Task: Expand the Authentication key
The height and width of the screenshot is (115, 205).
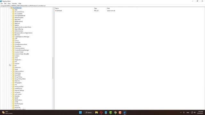Action: 12,31
